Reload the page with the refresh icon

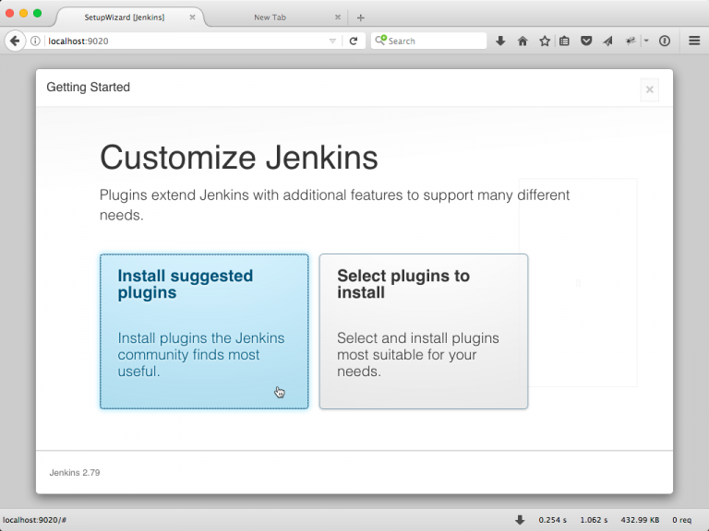[x=353, y=41]
